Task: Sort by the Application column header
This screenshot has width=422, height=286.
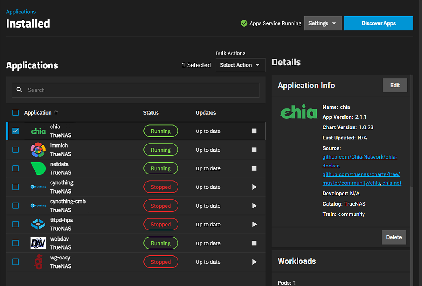Action: (x=38, y=113)
